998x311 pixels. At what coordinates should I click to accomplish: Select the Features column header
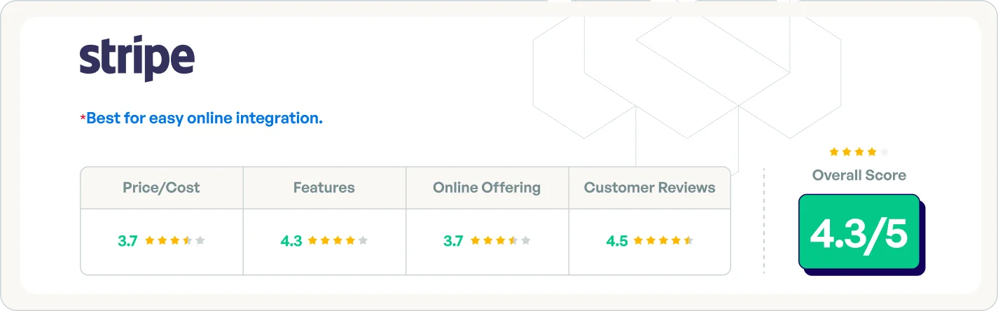coord(324,188)
